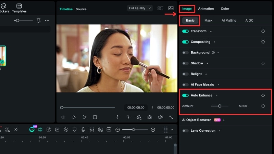Click the zoom out minus icon on timeline

(x=117, y=130)
